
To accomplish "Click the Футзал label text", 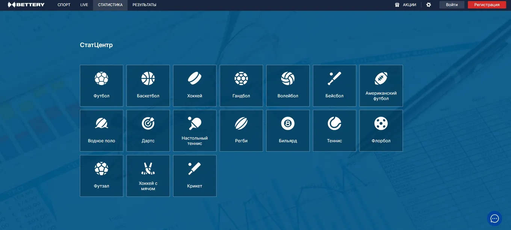I will coord(101,186).
